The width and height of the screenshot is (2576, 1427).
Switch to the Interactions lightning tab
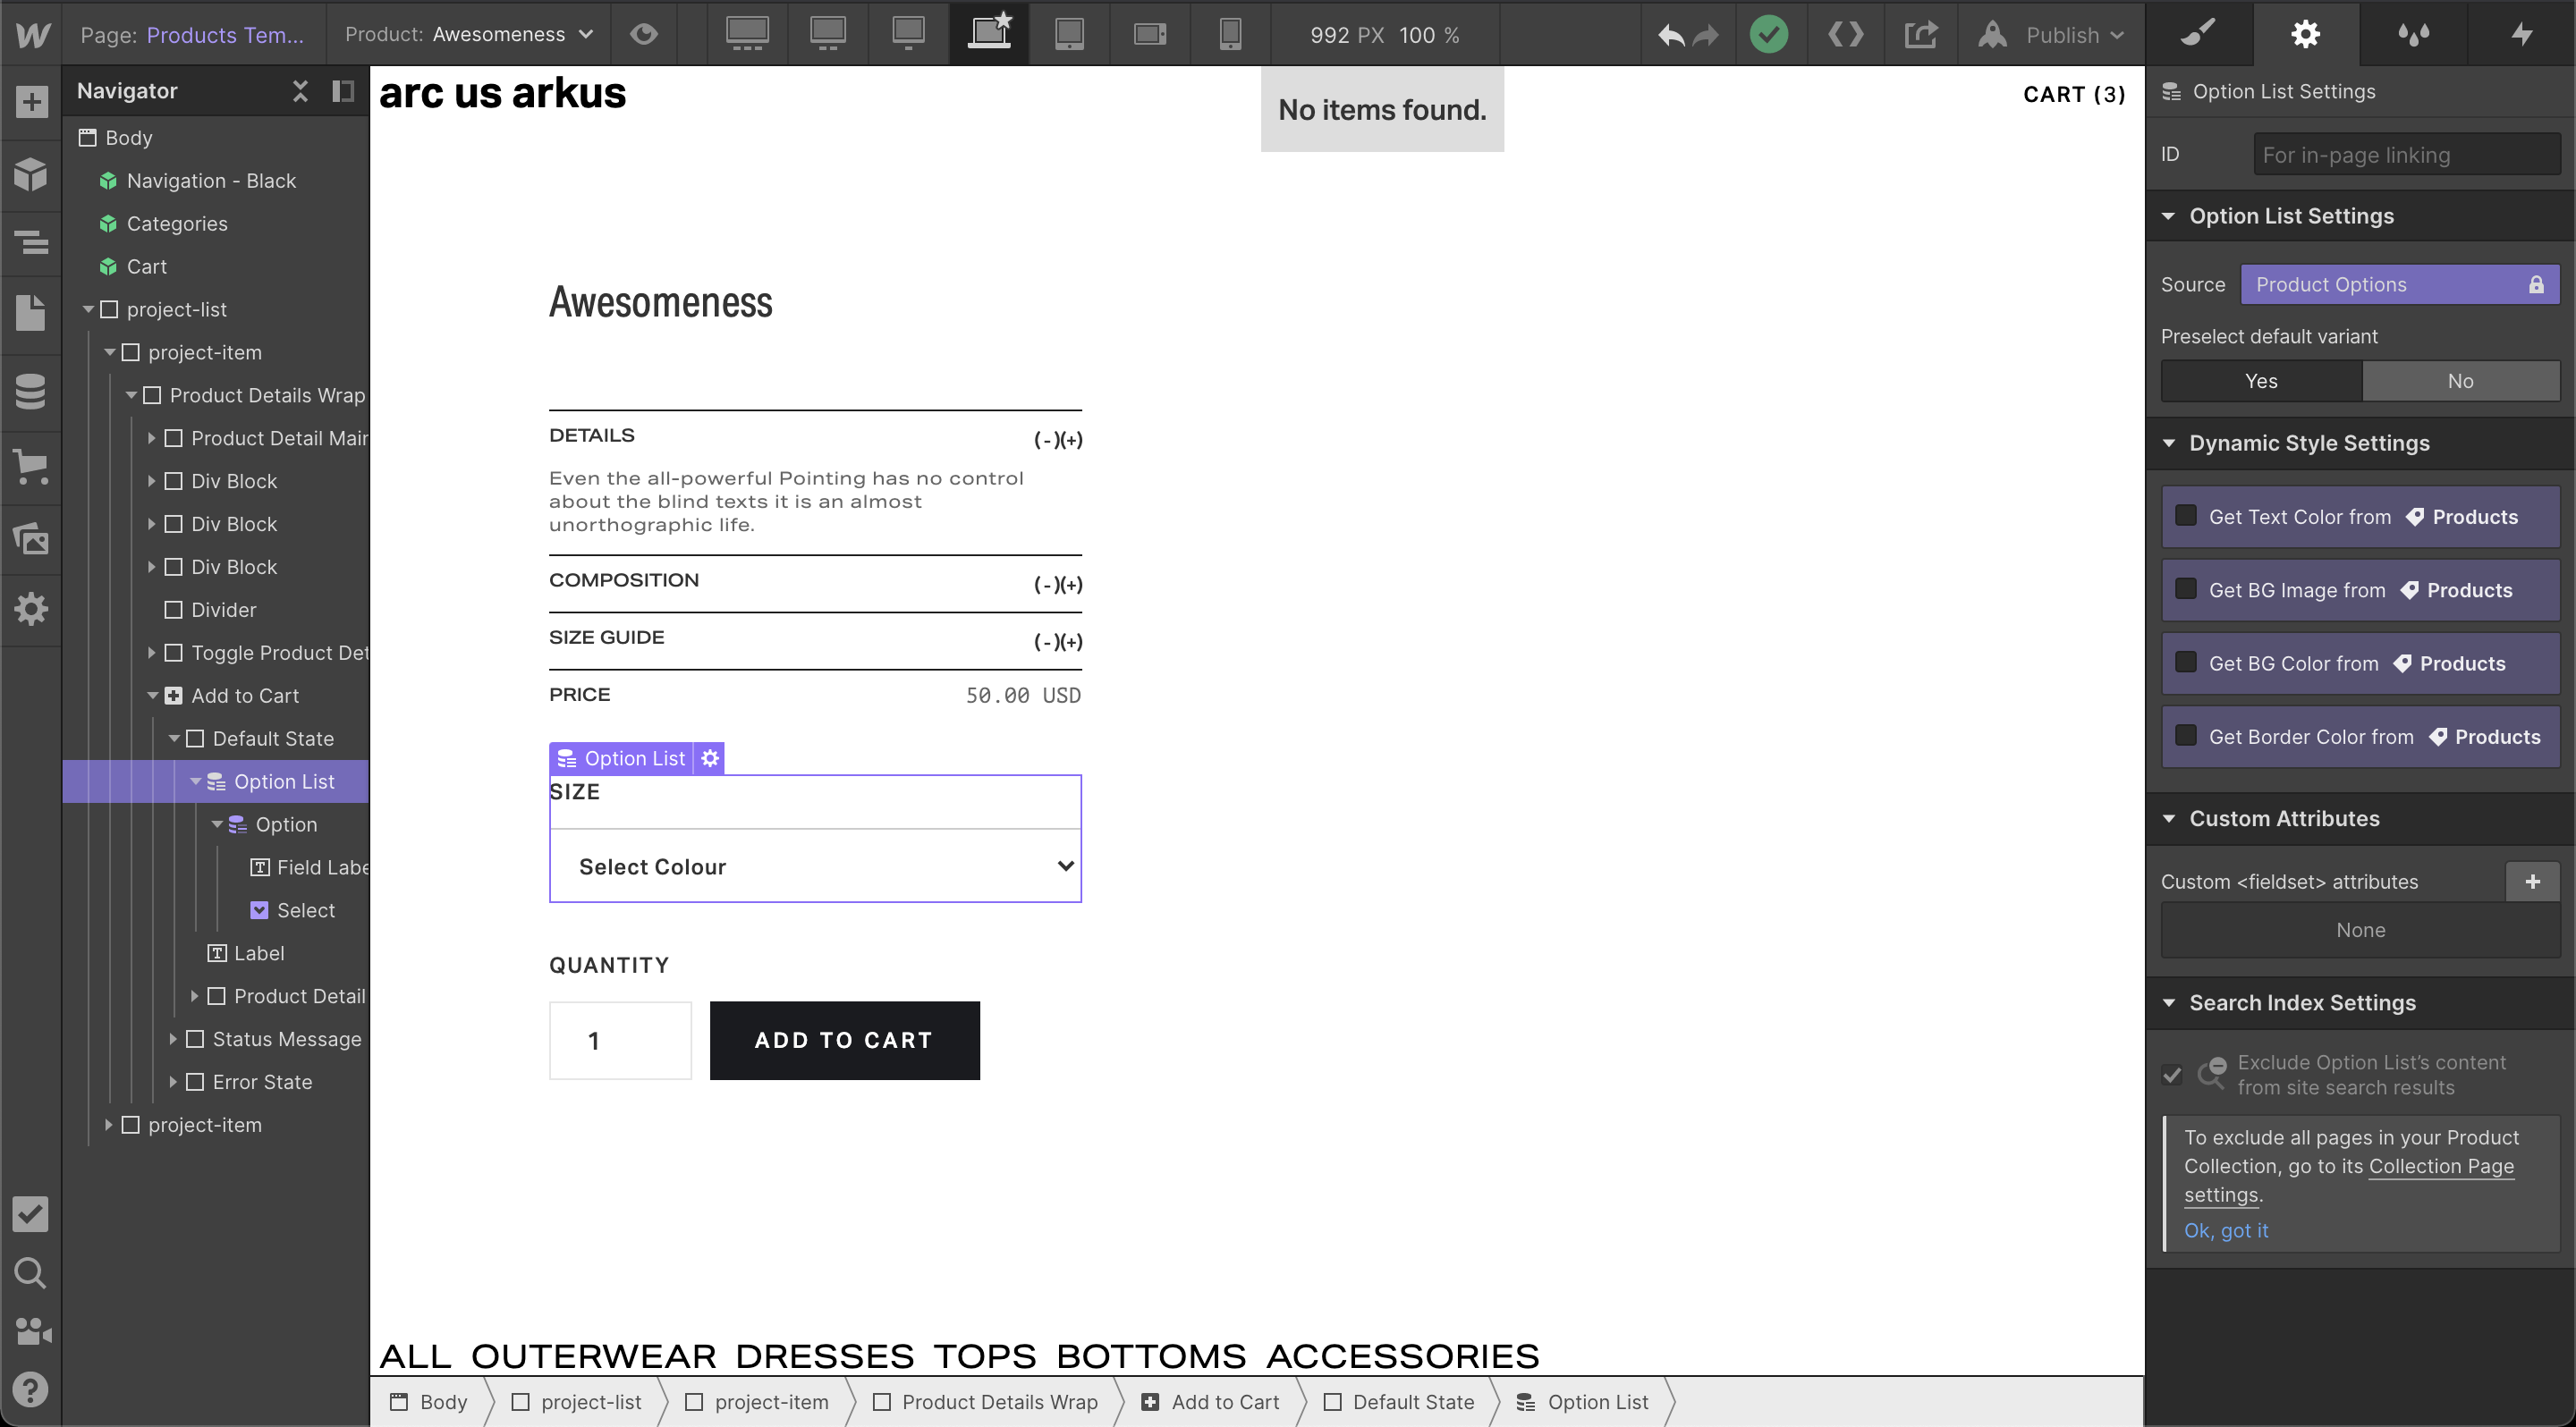click(x=2521, y=34)
